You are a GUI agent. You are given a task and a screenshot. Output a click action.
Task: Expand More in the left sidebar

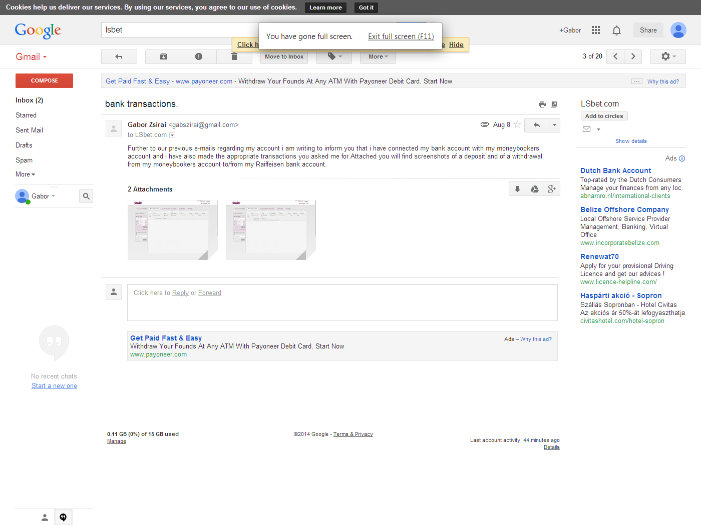pos(26,174)
